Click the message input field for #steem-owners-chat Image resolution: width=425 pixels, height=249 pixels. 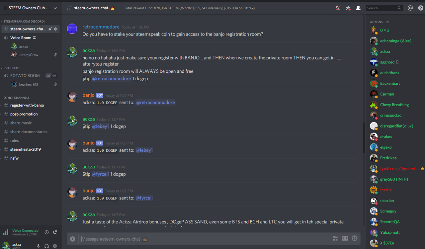pos(204,239)
